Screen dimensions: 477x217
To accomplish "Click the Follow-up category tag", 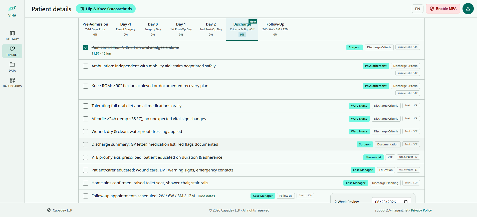I will (286, 196).
